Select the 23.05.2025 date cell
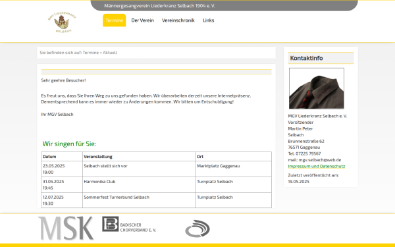 coord(62,169)
